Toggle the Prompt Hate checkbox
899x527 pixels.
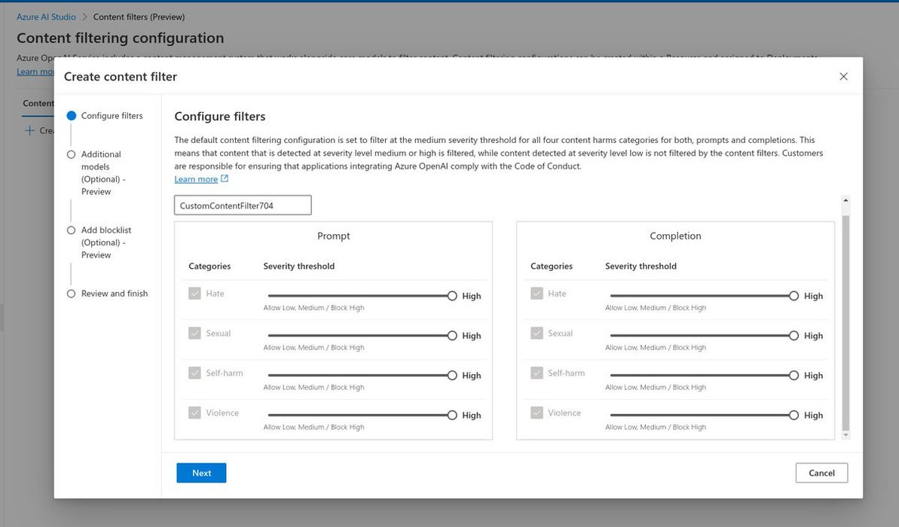pyautogui.click(x=194, y=294)
